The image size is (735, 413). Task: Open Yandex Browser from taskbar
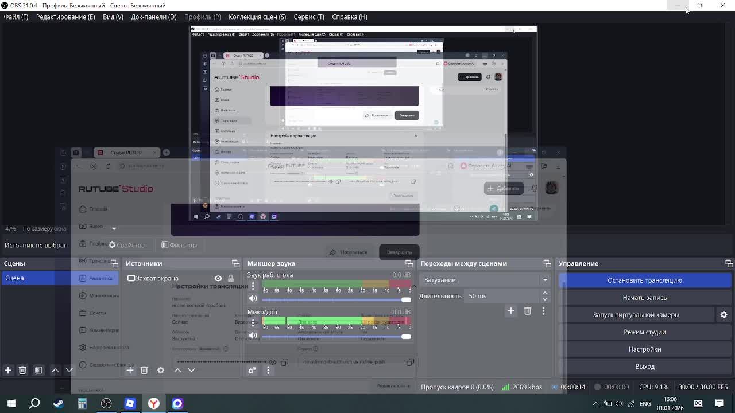(154, 404)
